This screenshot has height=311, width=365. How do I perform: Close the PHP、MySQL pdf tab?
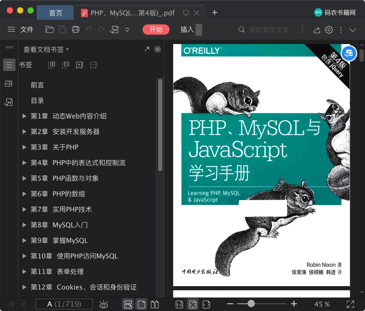[197, 13]
